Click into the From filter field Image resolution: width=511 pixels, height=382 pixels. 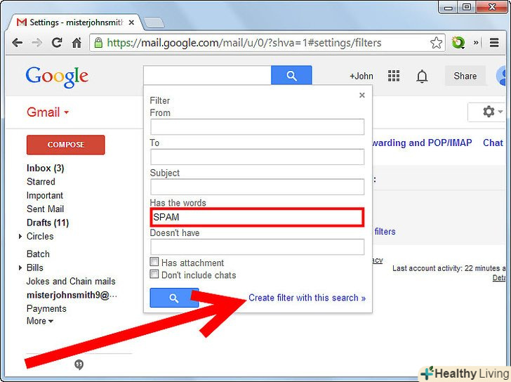257,127
